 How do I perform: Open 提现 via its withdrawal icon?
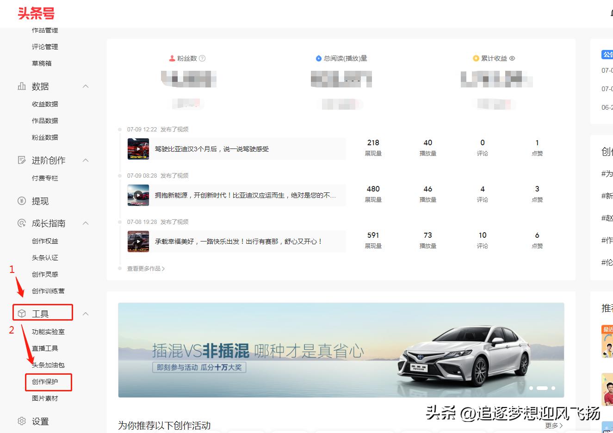(21, 201)
